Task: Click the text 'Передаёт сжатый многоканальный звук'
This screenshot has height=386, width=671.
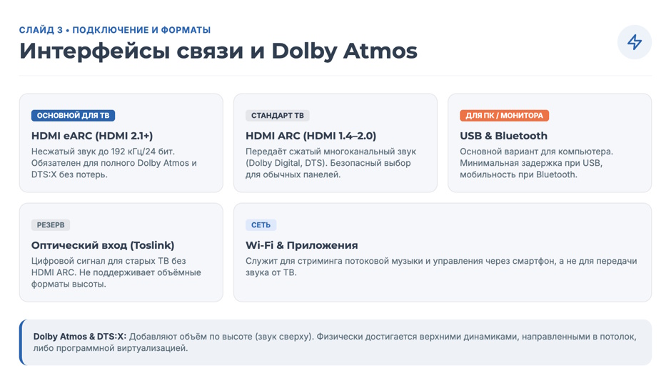Action: coord(331,152)
